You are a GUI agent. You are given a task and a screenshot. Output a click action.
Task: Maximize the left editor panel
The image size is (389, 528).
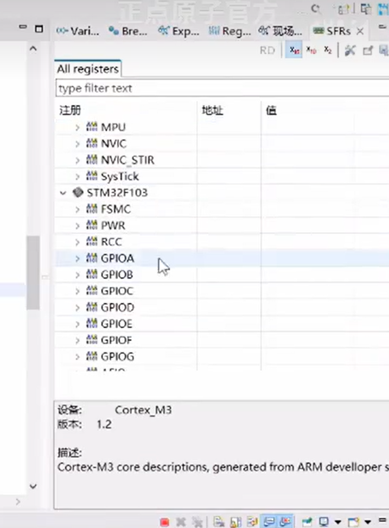tap(39, 29)
